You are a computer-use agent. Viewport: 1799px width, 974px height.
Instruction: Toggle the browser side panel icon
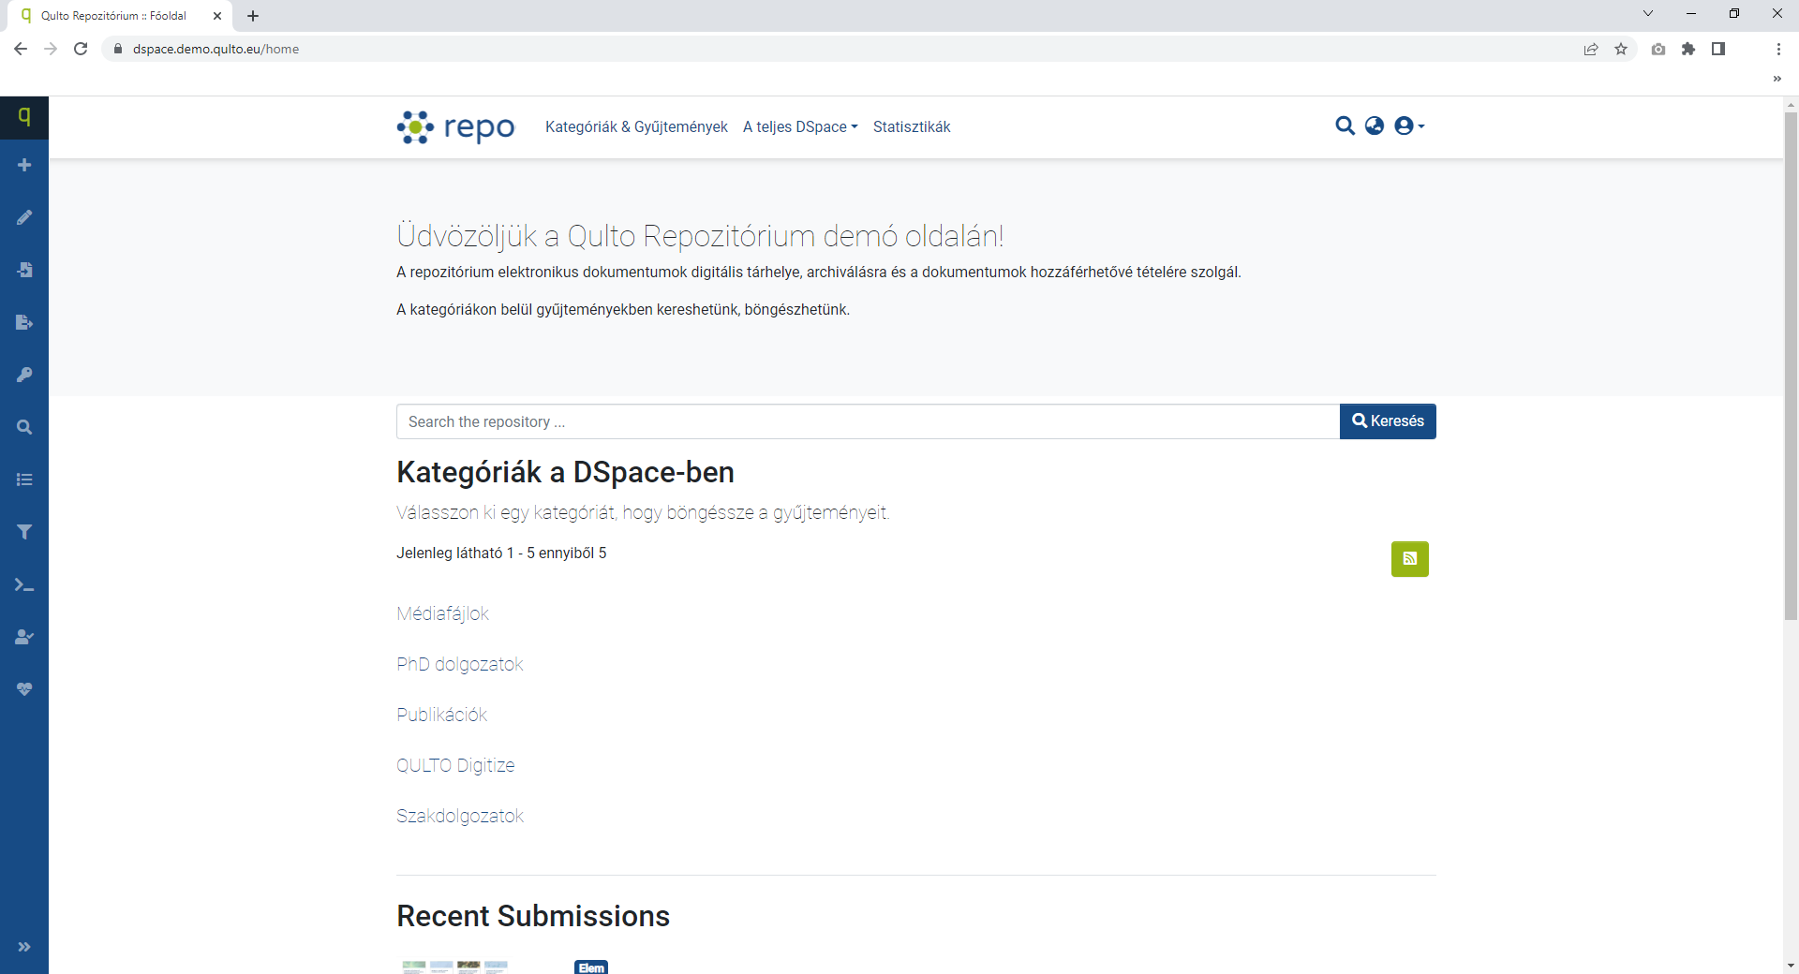[1718, 49]
